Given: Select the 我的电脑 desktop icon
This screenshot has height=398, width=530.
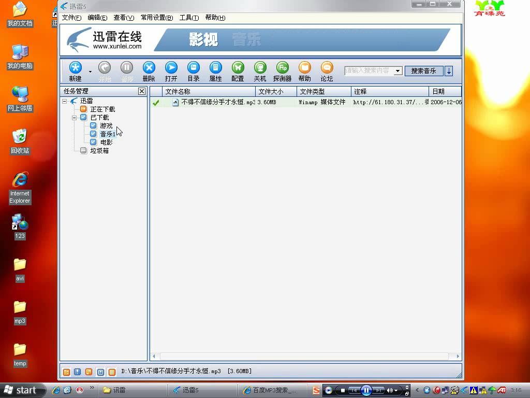Looking at the screenshot, I should click(20, 57).
